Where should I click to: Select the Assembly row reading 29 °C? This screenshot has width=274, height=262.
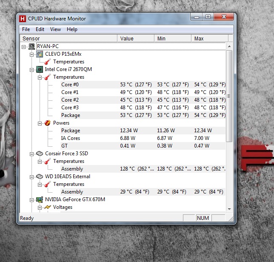143,192
